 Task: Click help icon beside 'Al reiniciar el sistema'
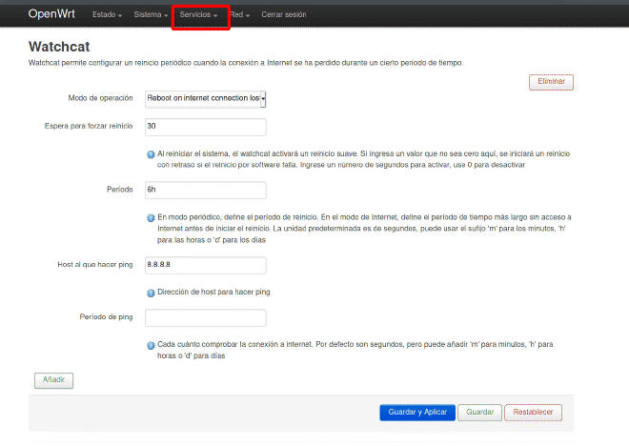151,154
